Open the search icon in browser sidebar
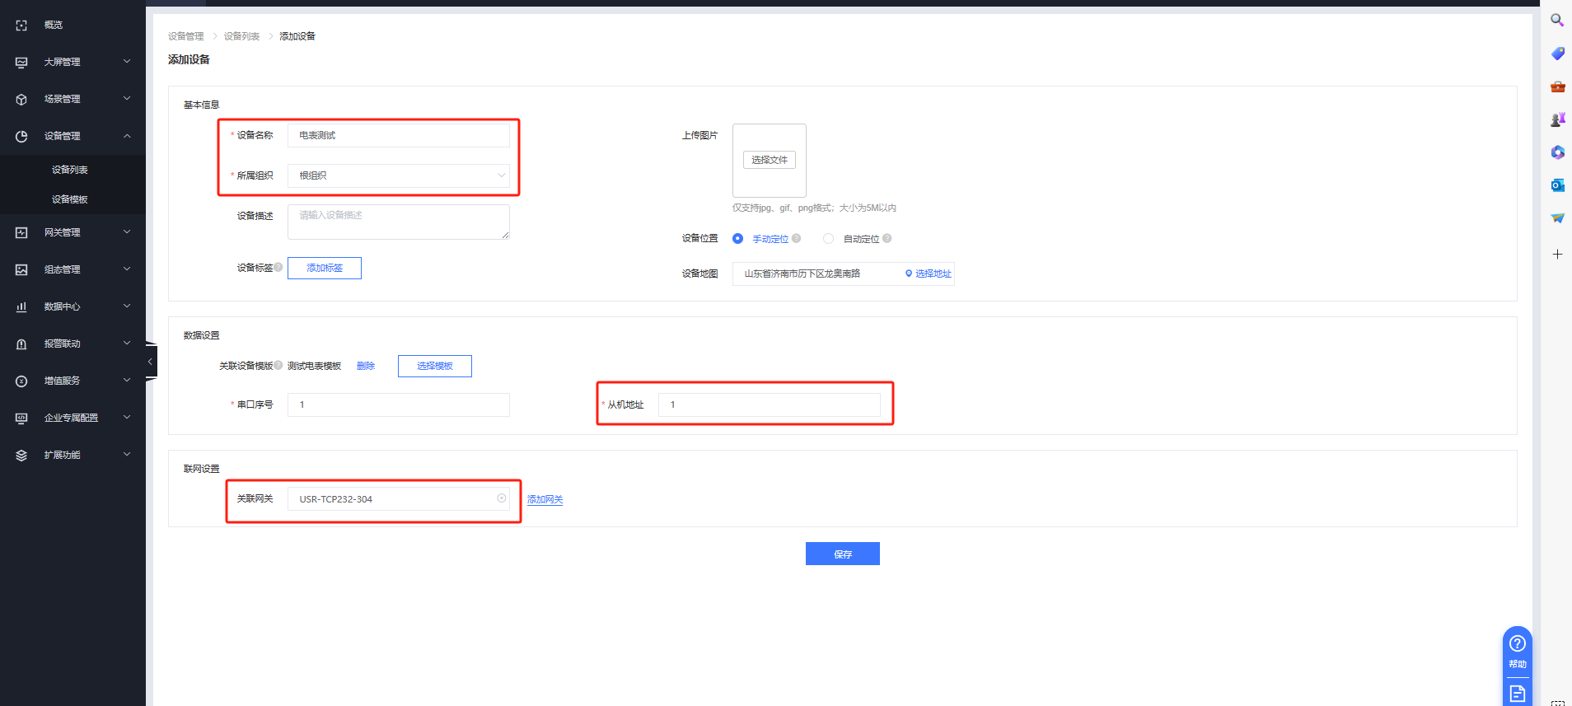This screenshot has width=1572, height=706. point(1557,20)
